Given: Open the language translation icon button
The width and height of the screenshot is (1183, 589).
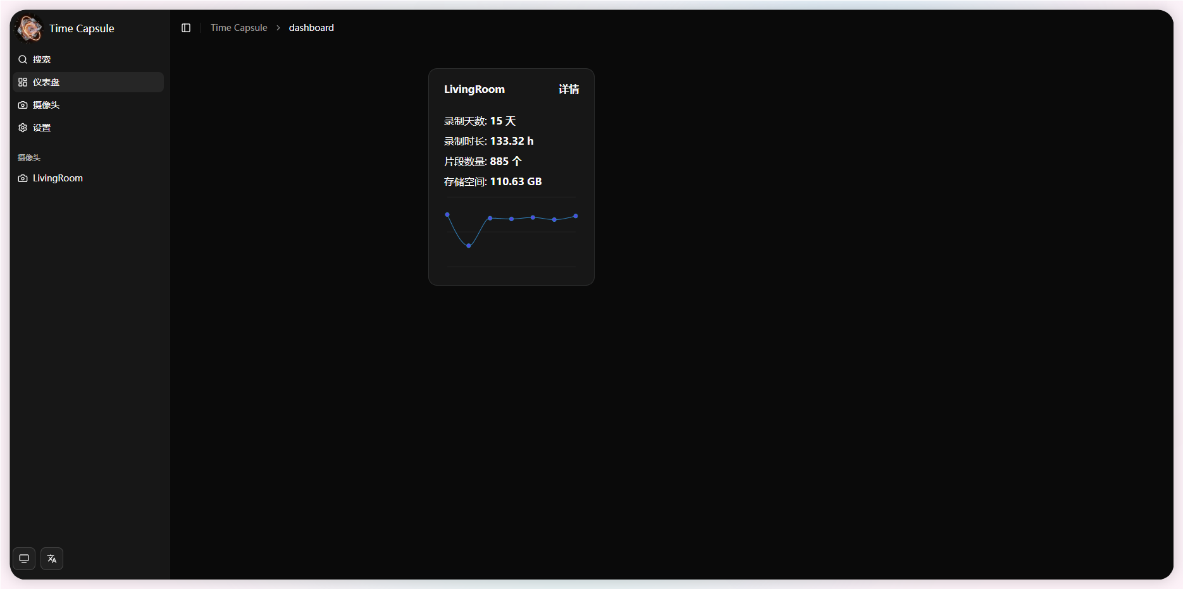Looking at the screenshot, I should coord(52,559).
